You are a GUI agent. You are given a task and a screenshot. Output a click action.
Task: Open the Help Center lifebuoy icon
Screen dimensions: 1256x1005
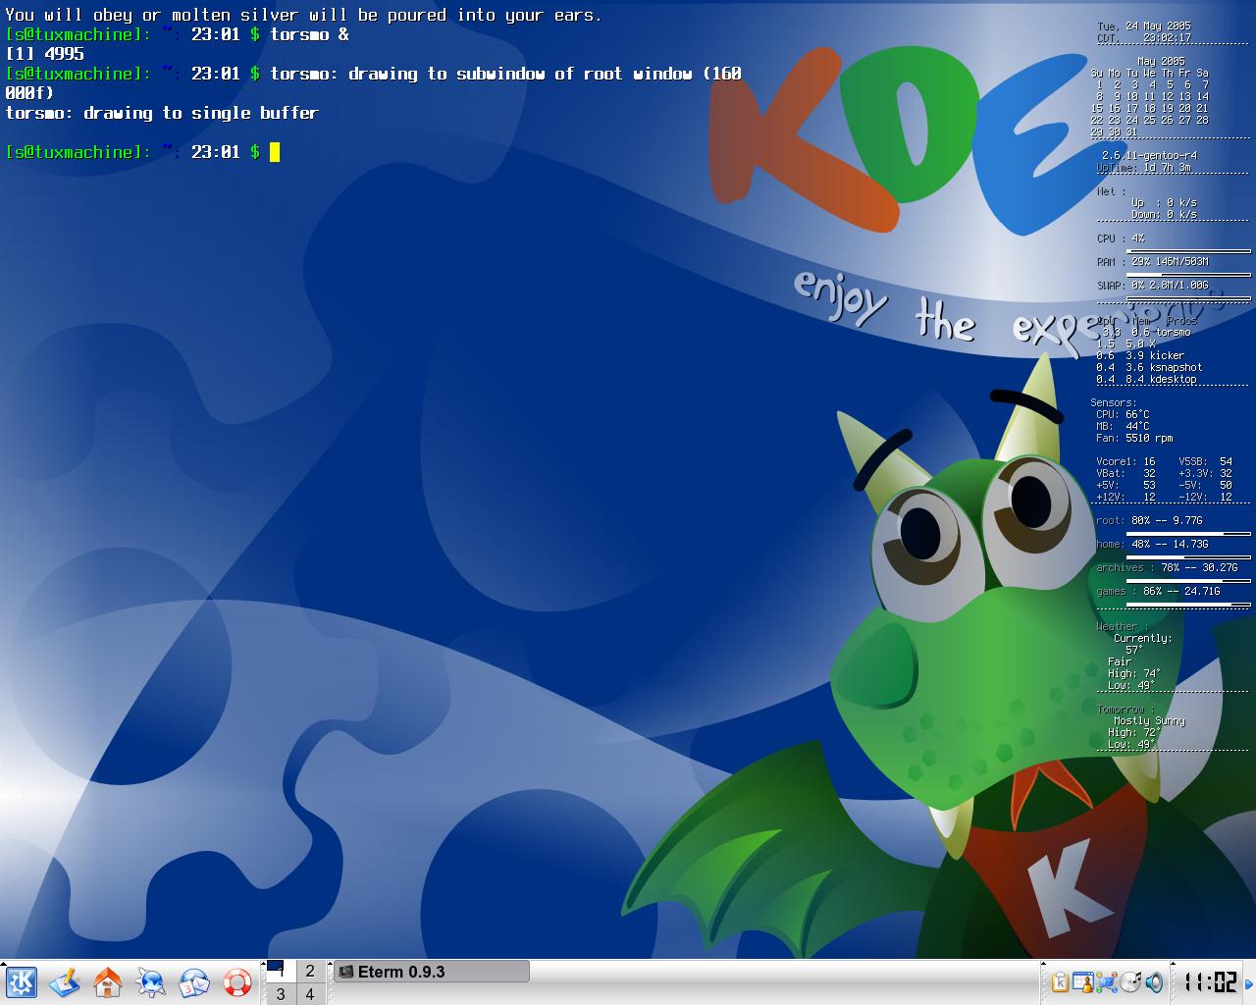point(237,982)
